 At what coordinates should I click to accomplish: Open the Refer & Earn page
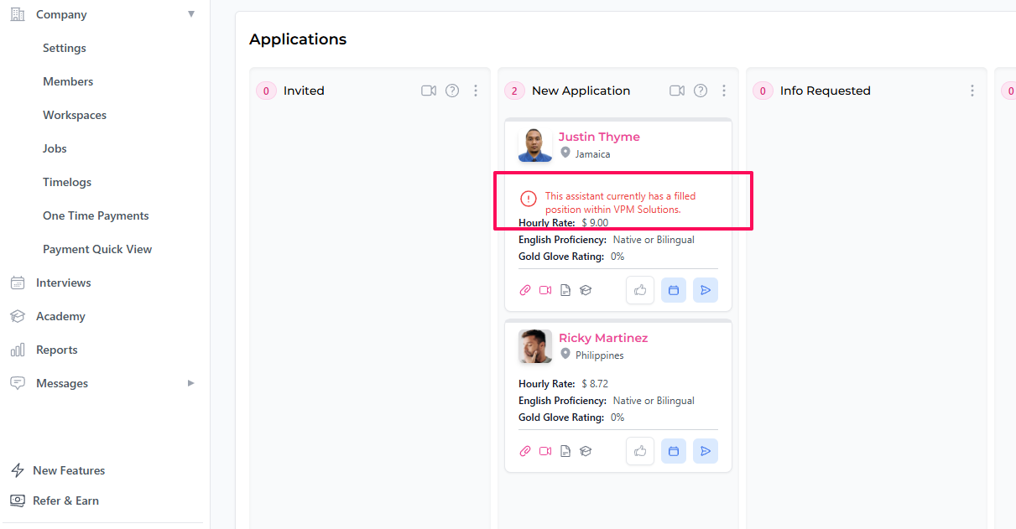[x=65, y=500]
